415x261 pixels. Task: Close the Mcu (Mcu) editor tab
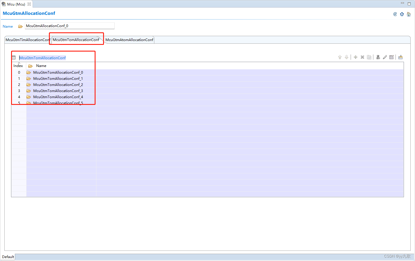tap(29, 4)
